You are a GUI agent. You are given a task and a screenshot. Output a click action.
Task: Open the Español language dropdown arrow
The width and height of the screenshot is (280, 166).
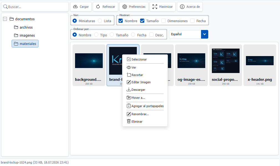click(x=204, y=34)
